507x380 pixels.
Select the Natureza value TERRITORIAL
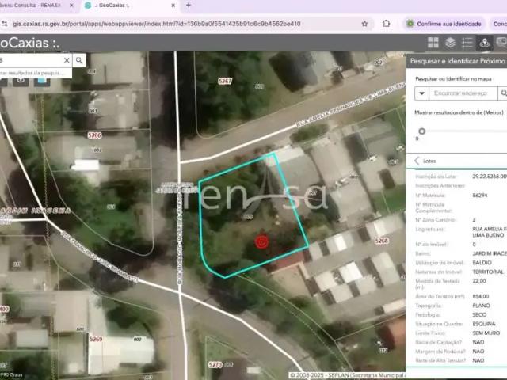coord(488,272)
